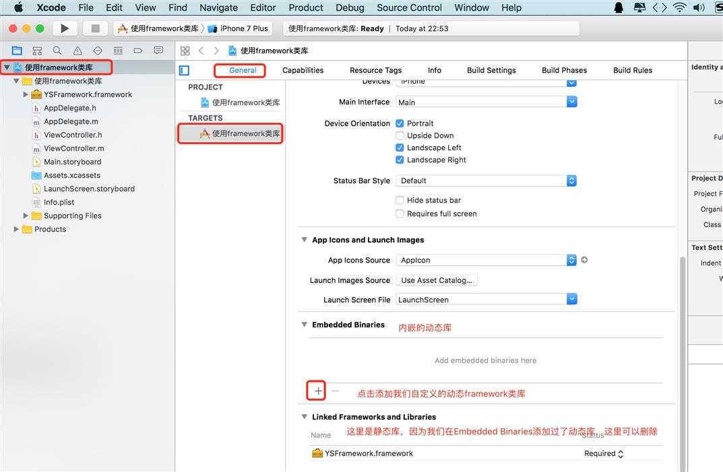Image resolution: width=723 pixels, height=472 pixels.
Task: Open the Apple menu
Action: click(18, 7)
